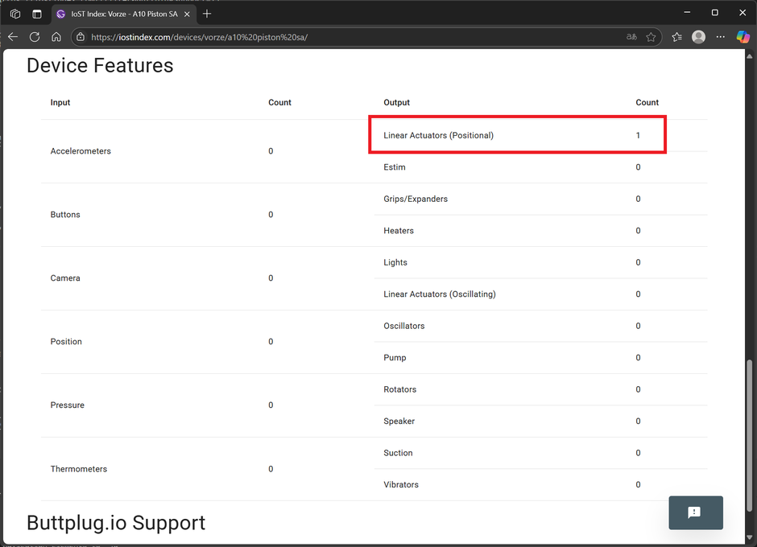Open the tab actions menu
Image resolution: width=757 pixels, height=547 pixels.
37,14
